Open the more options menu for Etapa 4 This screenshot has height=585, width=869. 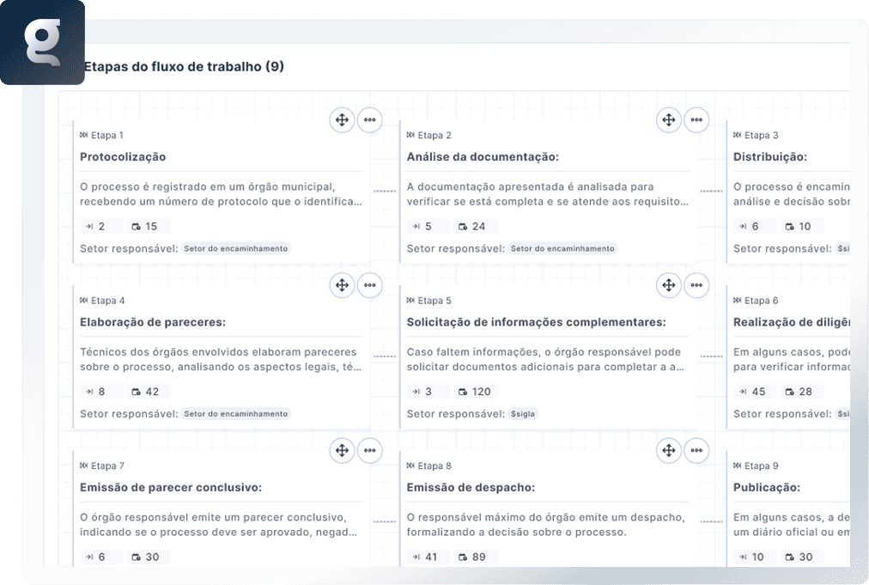tap(369, 285)
